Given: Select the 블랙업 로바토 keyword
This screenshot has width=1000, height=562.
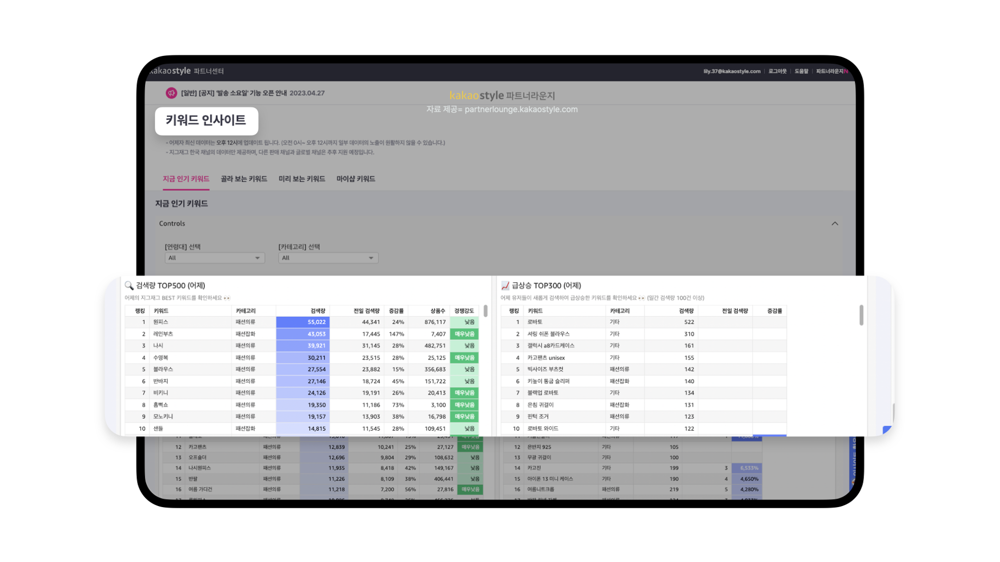Looking at the screenshot, I should [x=542, y=393].
